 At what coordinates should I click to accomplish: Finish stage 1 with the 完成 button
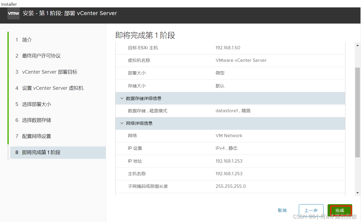click(340, 210)
